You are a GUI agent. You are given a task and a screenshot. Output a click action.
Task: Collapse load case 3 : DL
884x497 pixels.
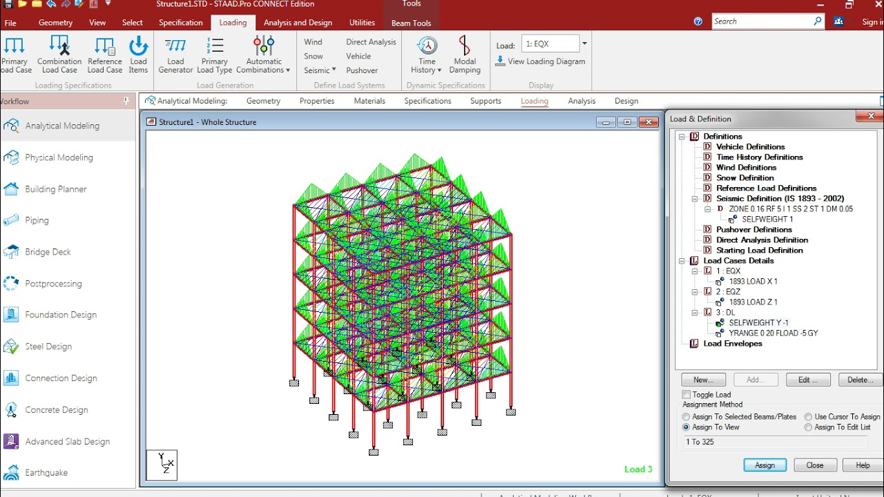click(696, 313)
